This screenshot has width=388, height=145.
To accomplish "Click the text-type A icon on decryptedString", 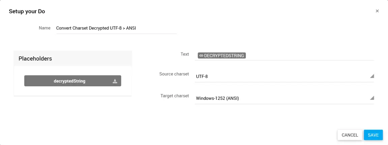I will pyautogui.click(x=115, y=81).
